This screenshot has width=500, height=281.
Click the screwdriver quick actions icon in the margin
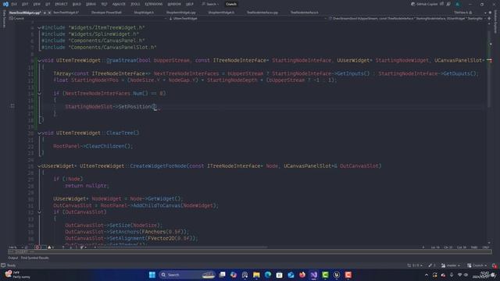pyautogui.click(x=12, y=106)
